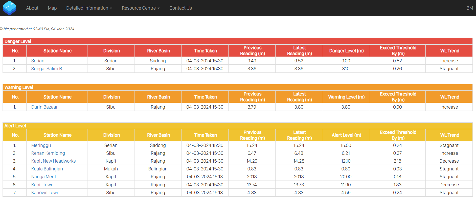Select the 0.03 exceed value for Kuala Balingian
The width and height of the screenshot is (476, 204).
coord(397,169)
